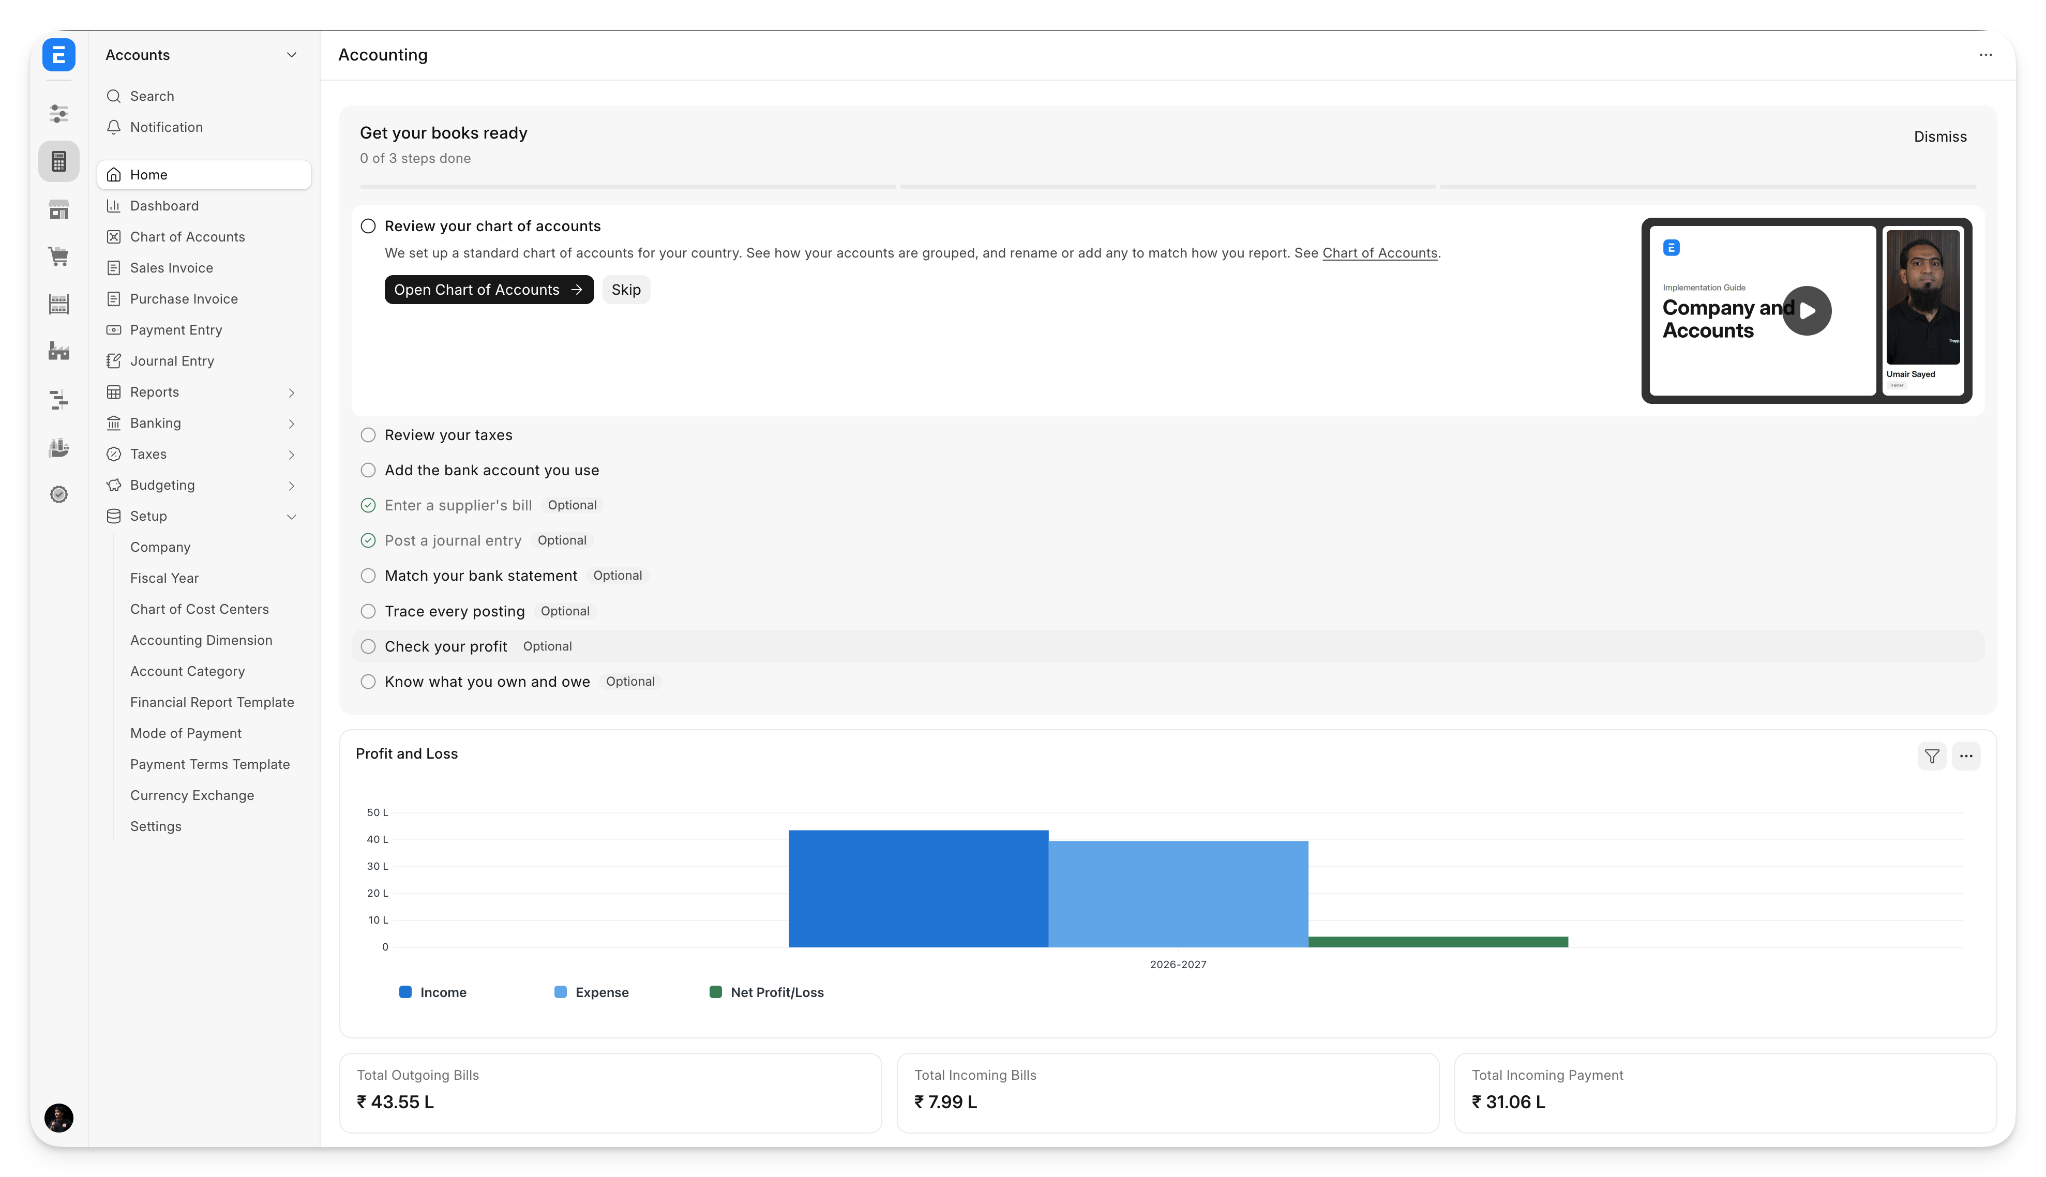
Task: Click the Income legend color swatch
Action: (405, 992)
